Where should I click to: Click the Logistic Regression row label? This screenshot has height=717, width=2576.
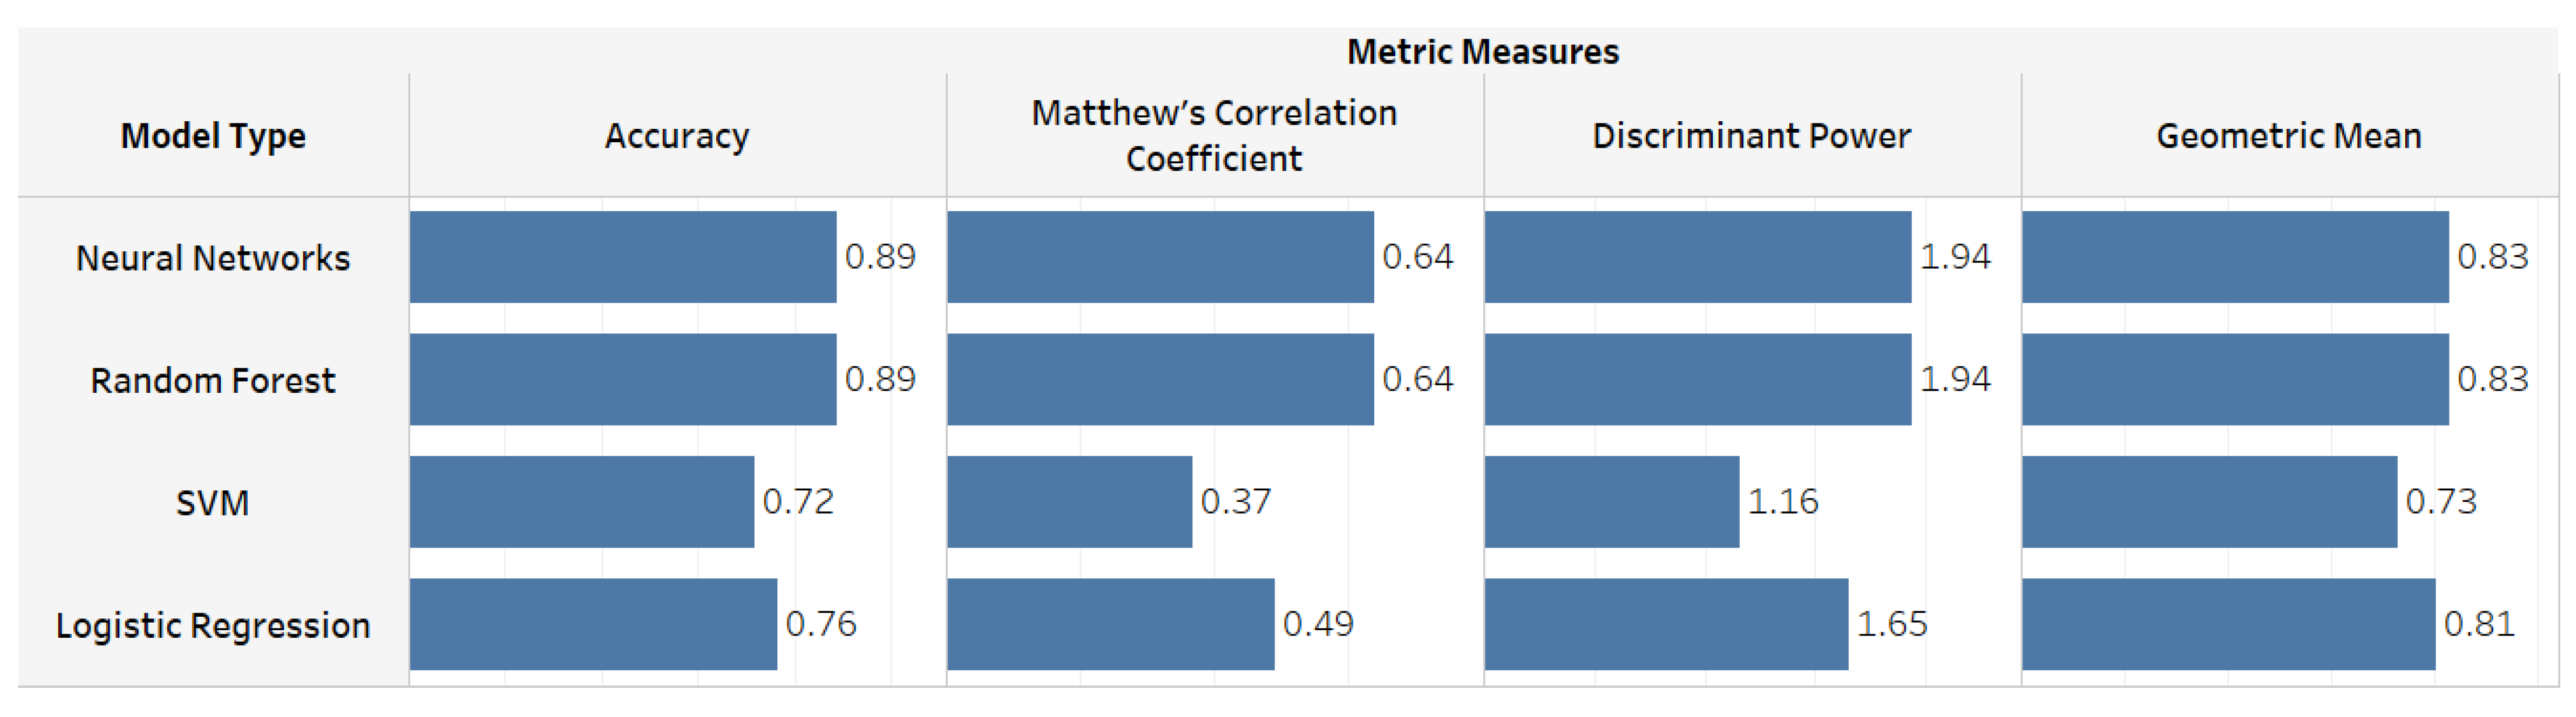click(213, 625)
